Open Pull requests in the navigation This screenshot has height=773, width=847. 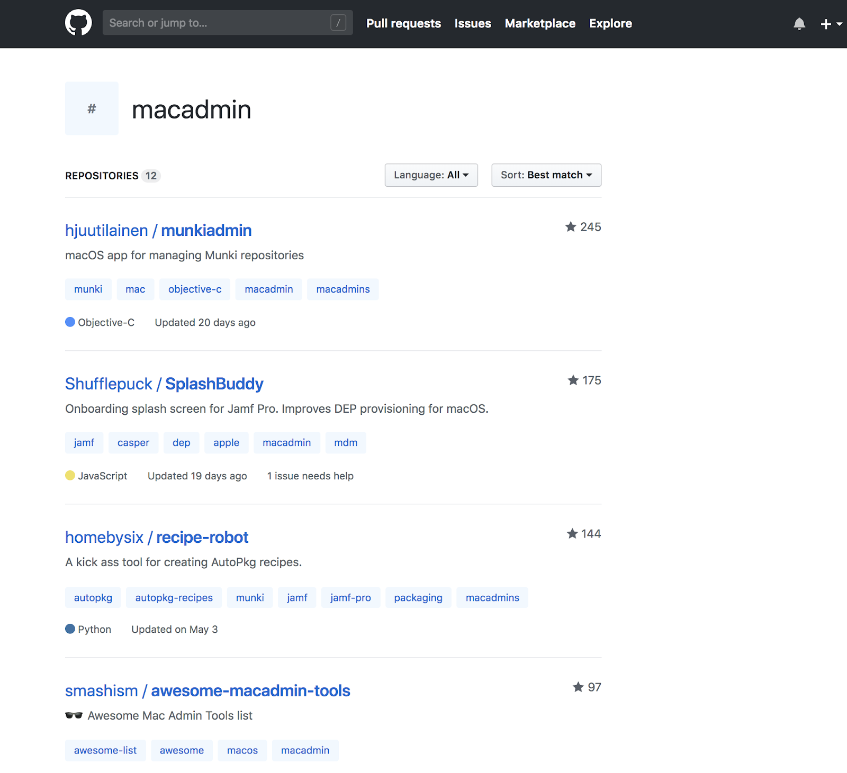pos(403,23)
